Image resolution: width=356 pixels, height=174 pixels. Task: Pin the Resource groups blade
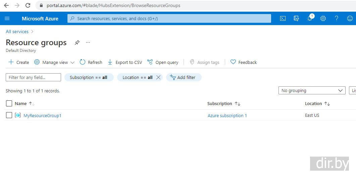pyautogui.click(x=77, y=42)
